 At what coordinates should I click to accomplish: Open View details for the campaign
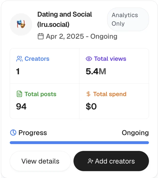point(40,161)
